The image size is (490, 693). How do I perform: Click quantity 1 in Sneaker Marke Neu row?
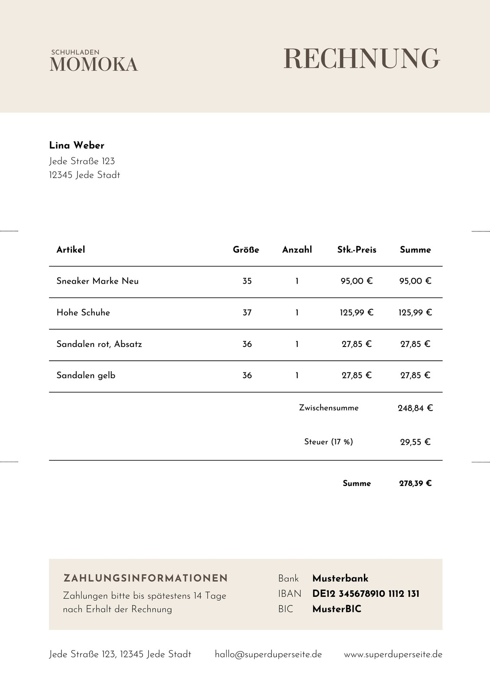(297, 281)
